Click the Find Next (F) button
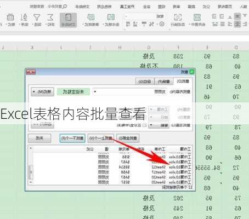 click(72, 139)
